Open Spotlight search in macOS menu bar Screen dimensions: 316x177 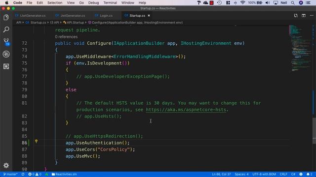293,2
